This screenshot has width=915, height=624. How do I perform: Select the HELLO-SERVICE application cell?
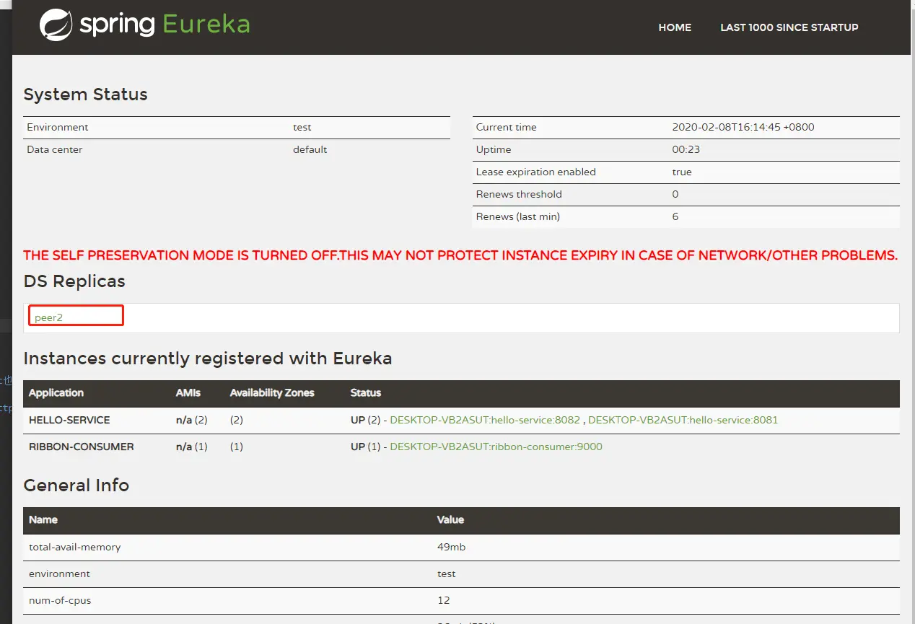pyautogui.click(x=69, y=420)
